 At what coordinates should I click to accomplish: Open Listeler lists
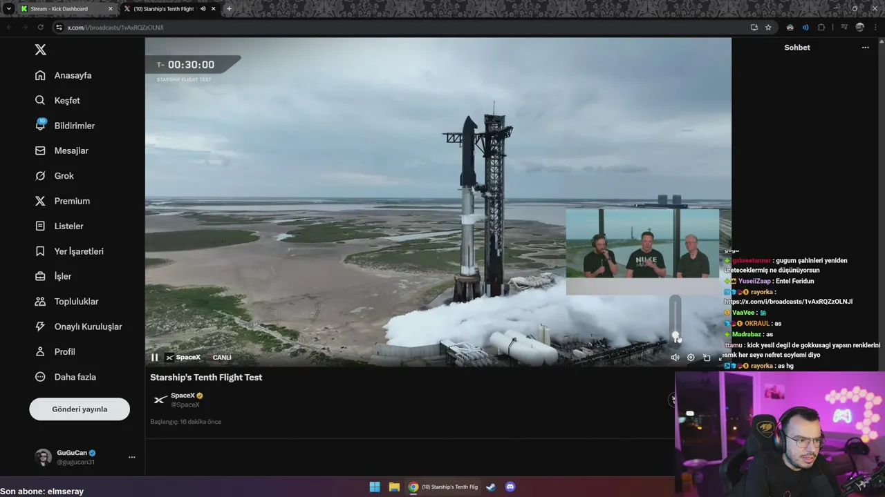59,226
